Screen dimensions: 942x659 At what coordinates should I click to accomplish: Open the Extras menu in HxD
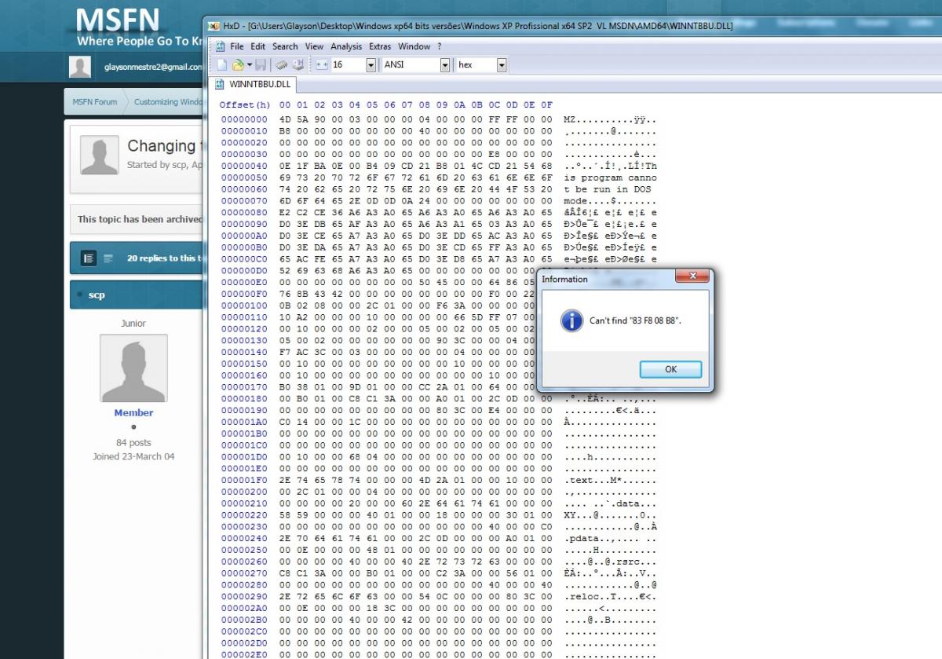[x=380, y=46]
